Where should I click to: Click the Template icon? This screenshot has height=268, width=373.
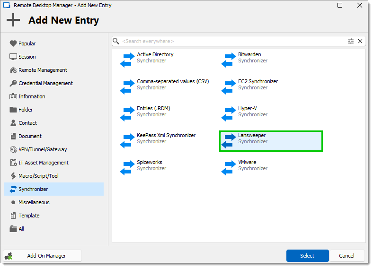(x=13, y=216)
